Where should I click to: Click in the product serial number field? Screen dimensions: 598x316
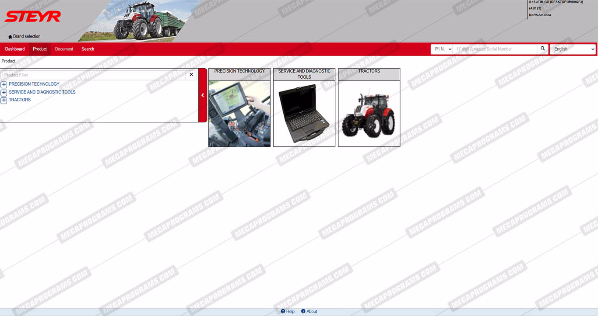pos(495,49)
